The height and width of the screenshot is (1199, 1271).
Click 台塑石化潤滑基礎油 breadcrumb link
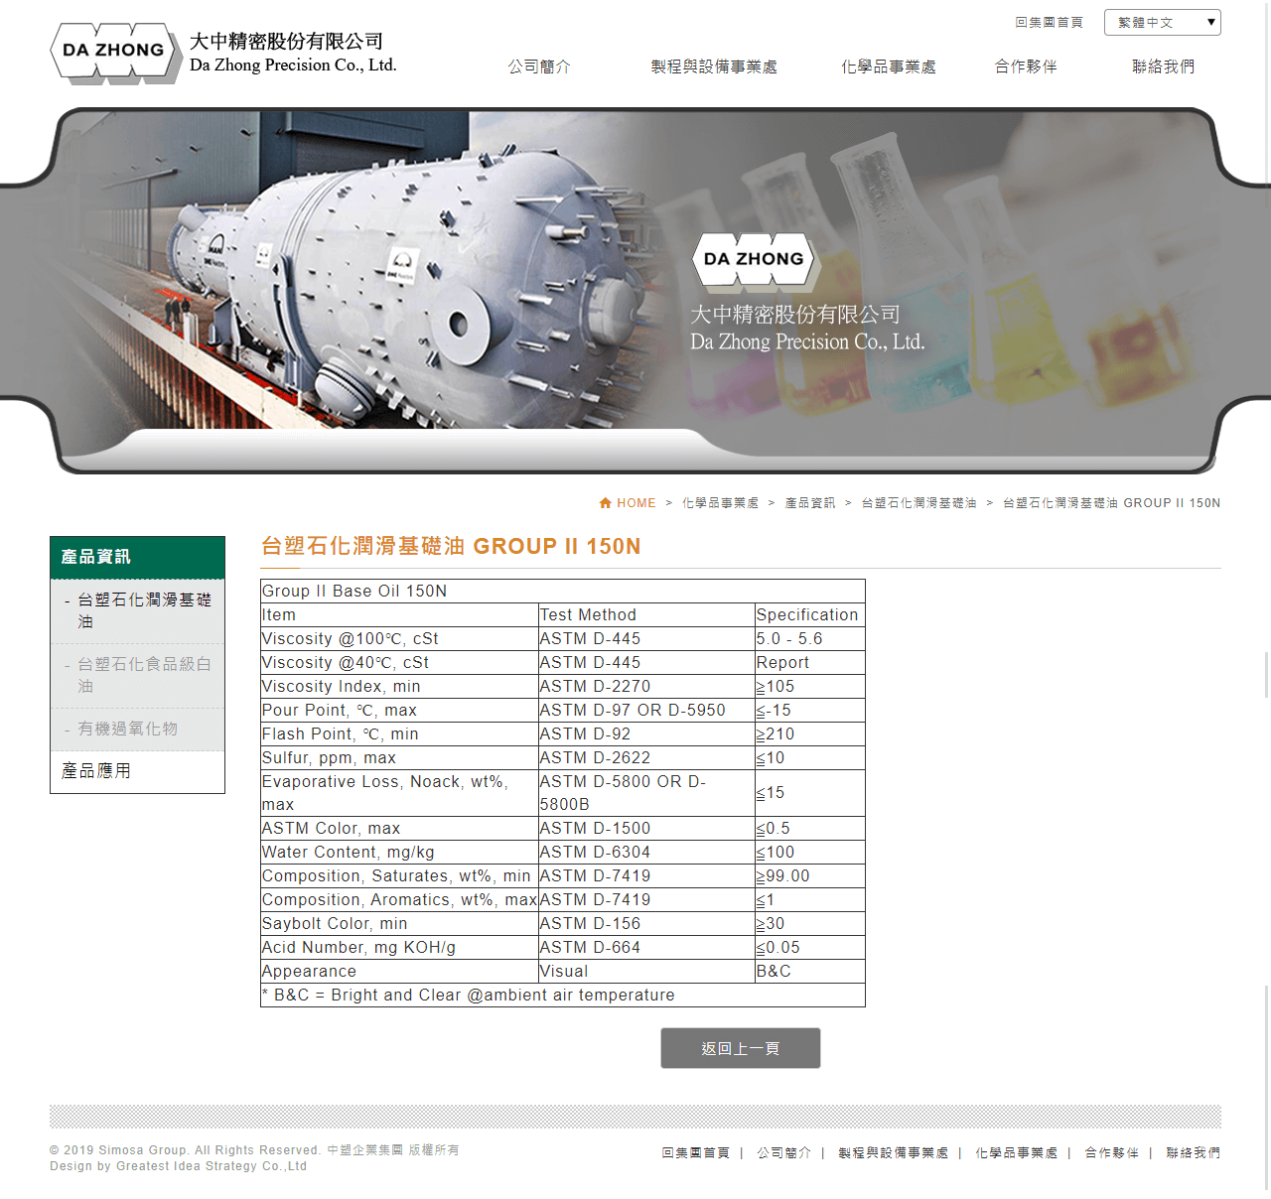(x=919, y=503)
